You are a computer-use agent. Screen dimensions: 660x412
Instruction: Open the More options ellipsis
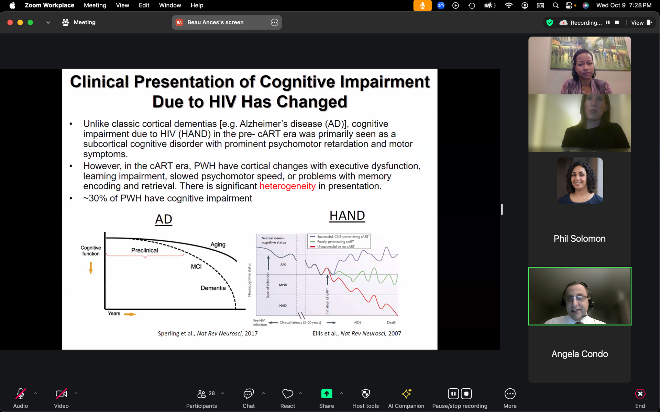[510, 394]
